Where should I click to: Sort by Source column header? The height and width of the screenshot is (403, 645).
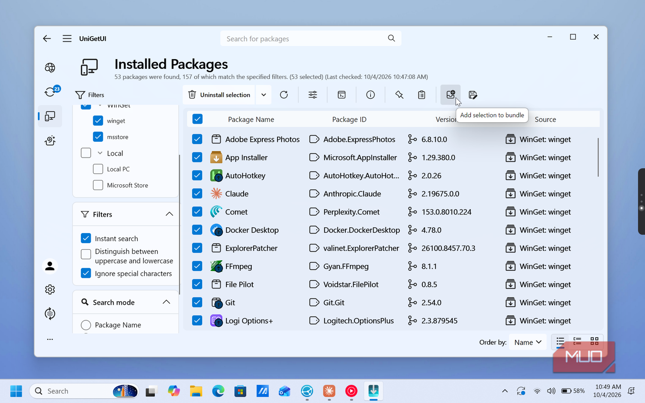[545, 119]
